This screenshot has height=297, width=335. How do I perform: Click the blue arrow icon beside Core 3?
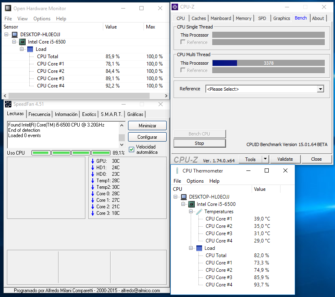[93, 213]
